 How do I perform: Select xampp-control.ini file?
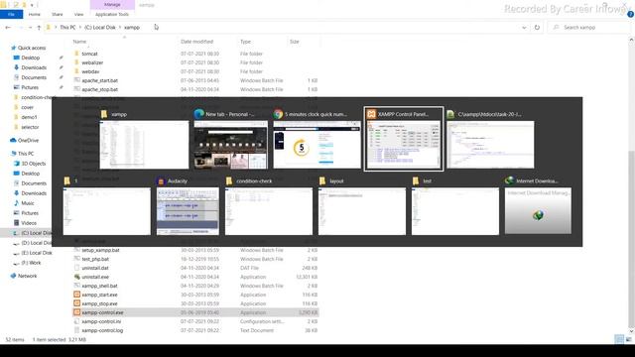pos(101,321)
